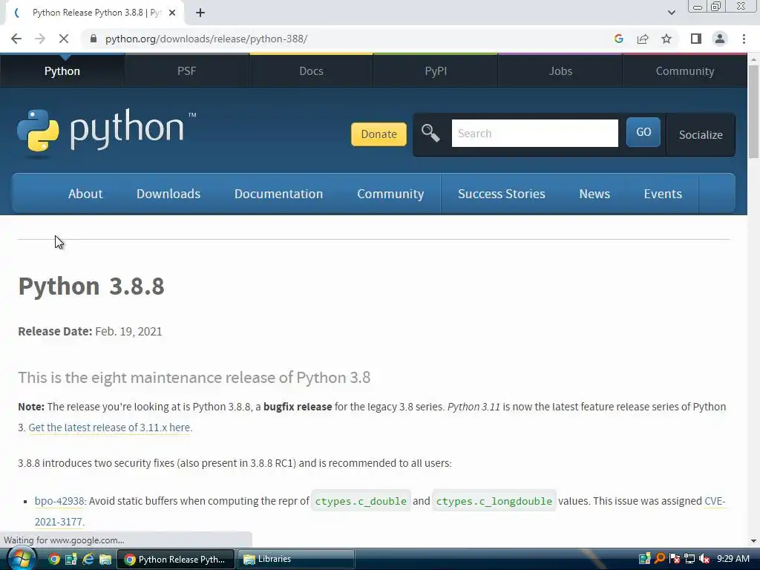Open the browser side panel
This screenshot has width=760, height=570.
[696, 39]
